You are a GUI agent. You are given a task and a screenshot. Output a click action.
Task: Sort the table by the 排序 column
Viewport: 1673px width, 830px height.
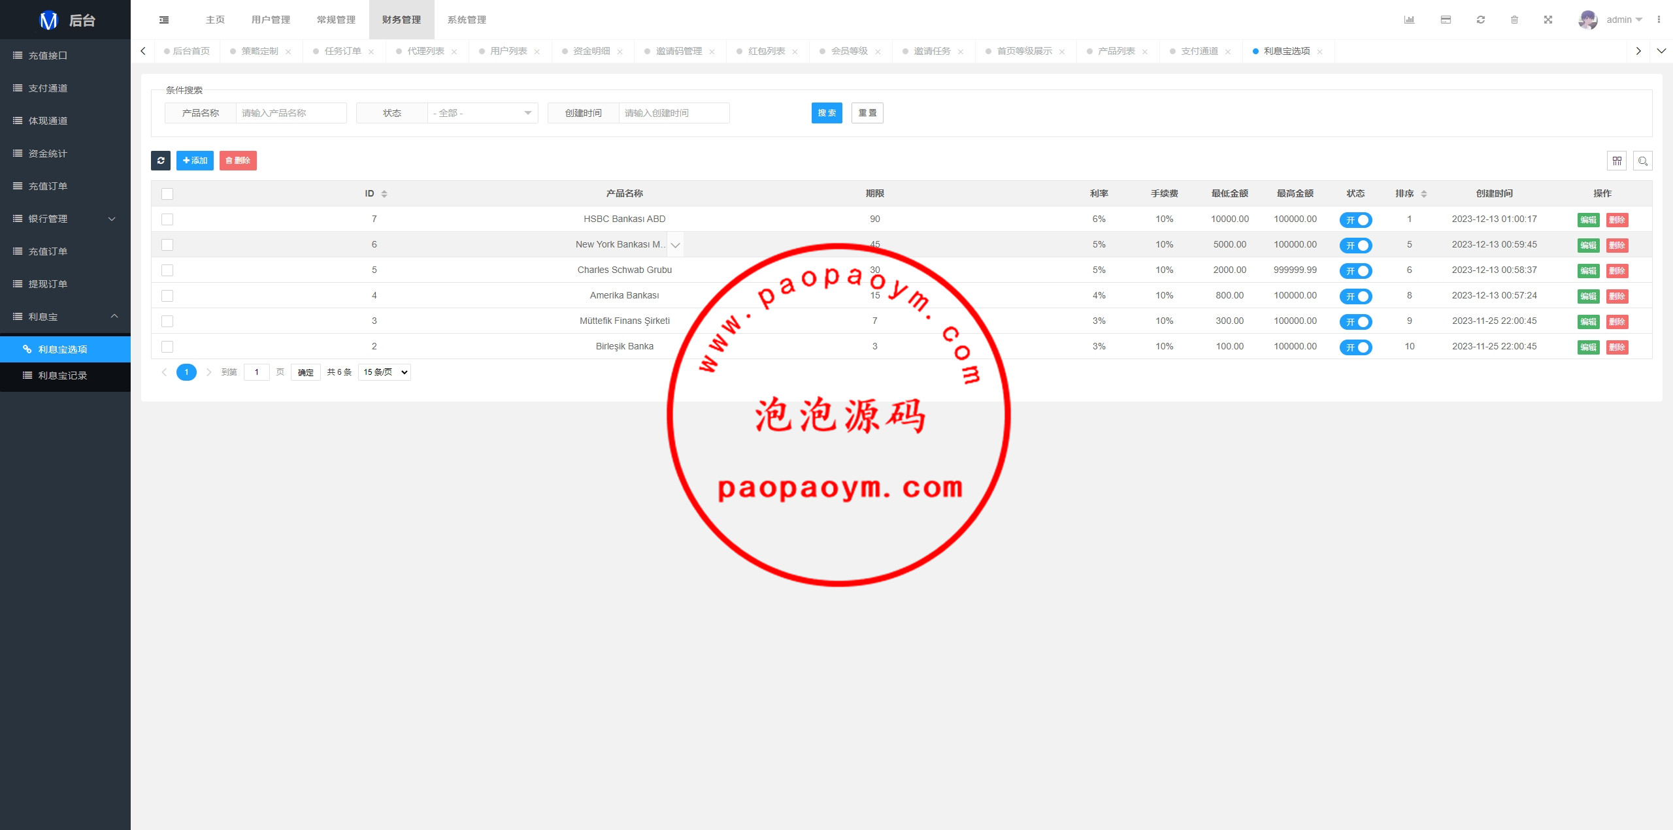pyautogui.click(x=1424, y=194)
